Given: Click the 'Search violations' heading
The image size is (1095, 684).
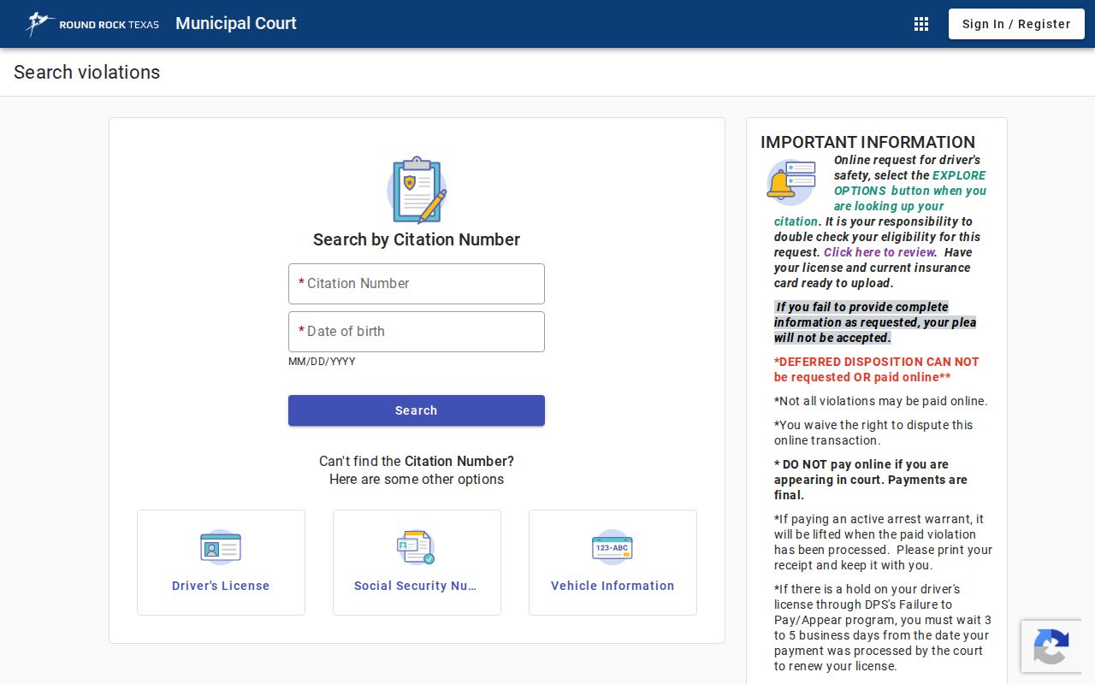Looking at the screenshot, I should tap(87, 72).
